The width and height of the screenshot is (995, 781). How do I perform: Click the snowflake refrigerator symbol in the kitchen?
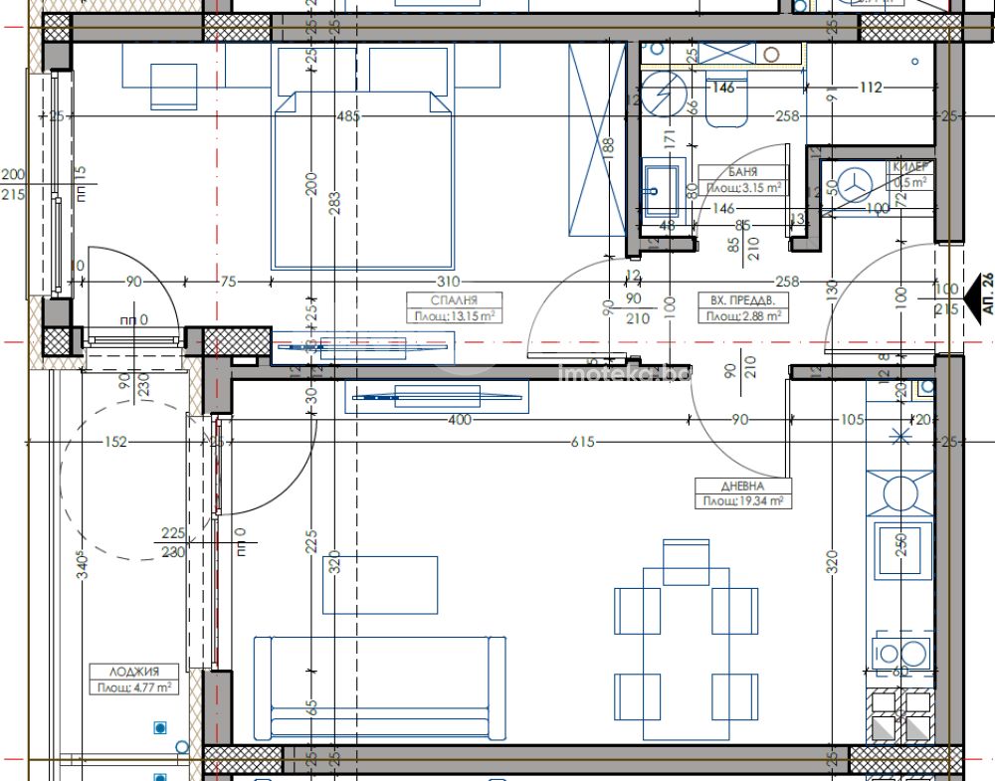coord(899,436)
